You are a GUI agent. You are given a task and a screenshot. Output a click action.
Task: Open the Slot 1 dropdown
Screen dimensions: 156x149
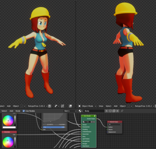(70, 111)
